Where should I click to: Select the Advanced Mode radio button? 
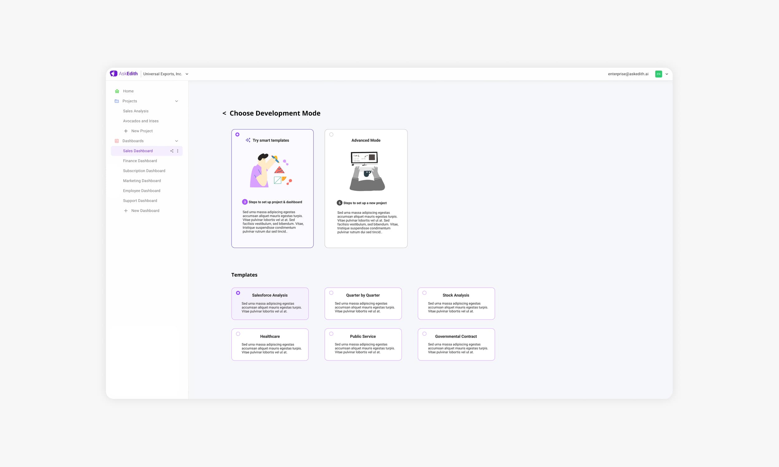click(331, 134)
